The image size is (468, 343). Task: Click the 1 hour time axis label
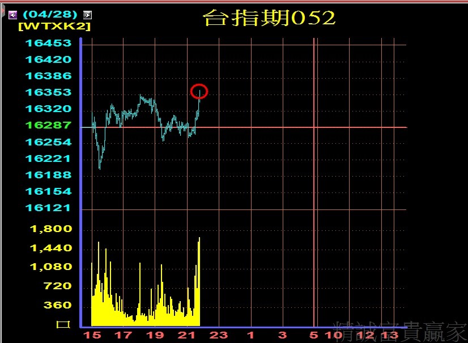pyautogui.click(x=250, y=335)
